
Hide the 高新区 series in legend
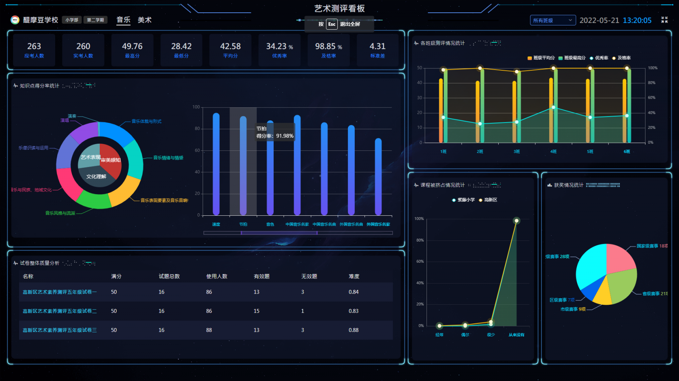(488, 200)
